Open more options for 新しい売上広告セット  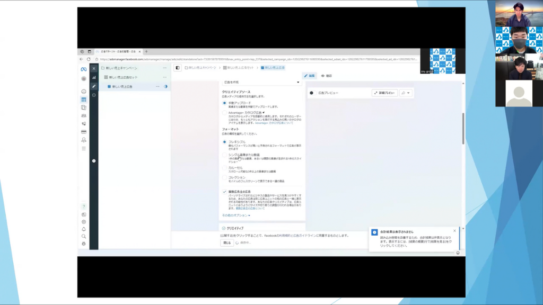point(165,77)
